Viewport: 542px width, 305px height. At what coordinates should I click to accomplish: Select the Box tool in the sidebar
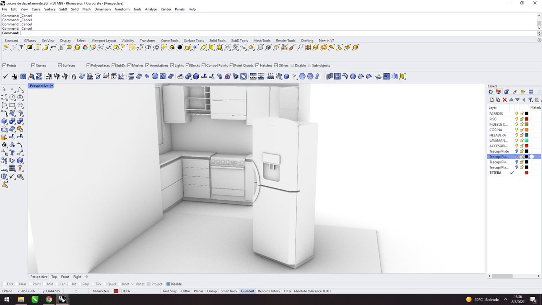coord(4,121)
